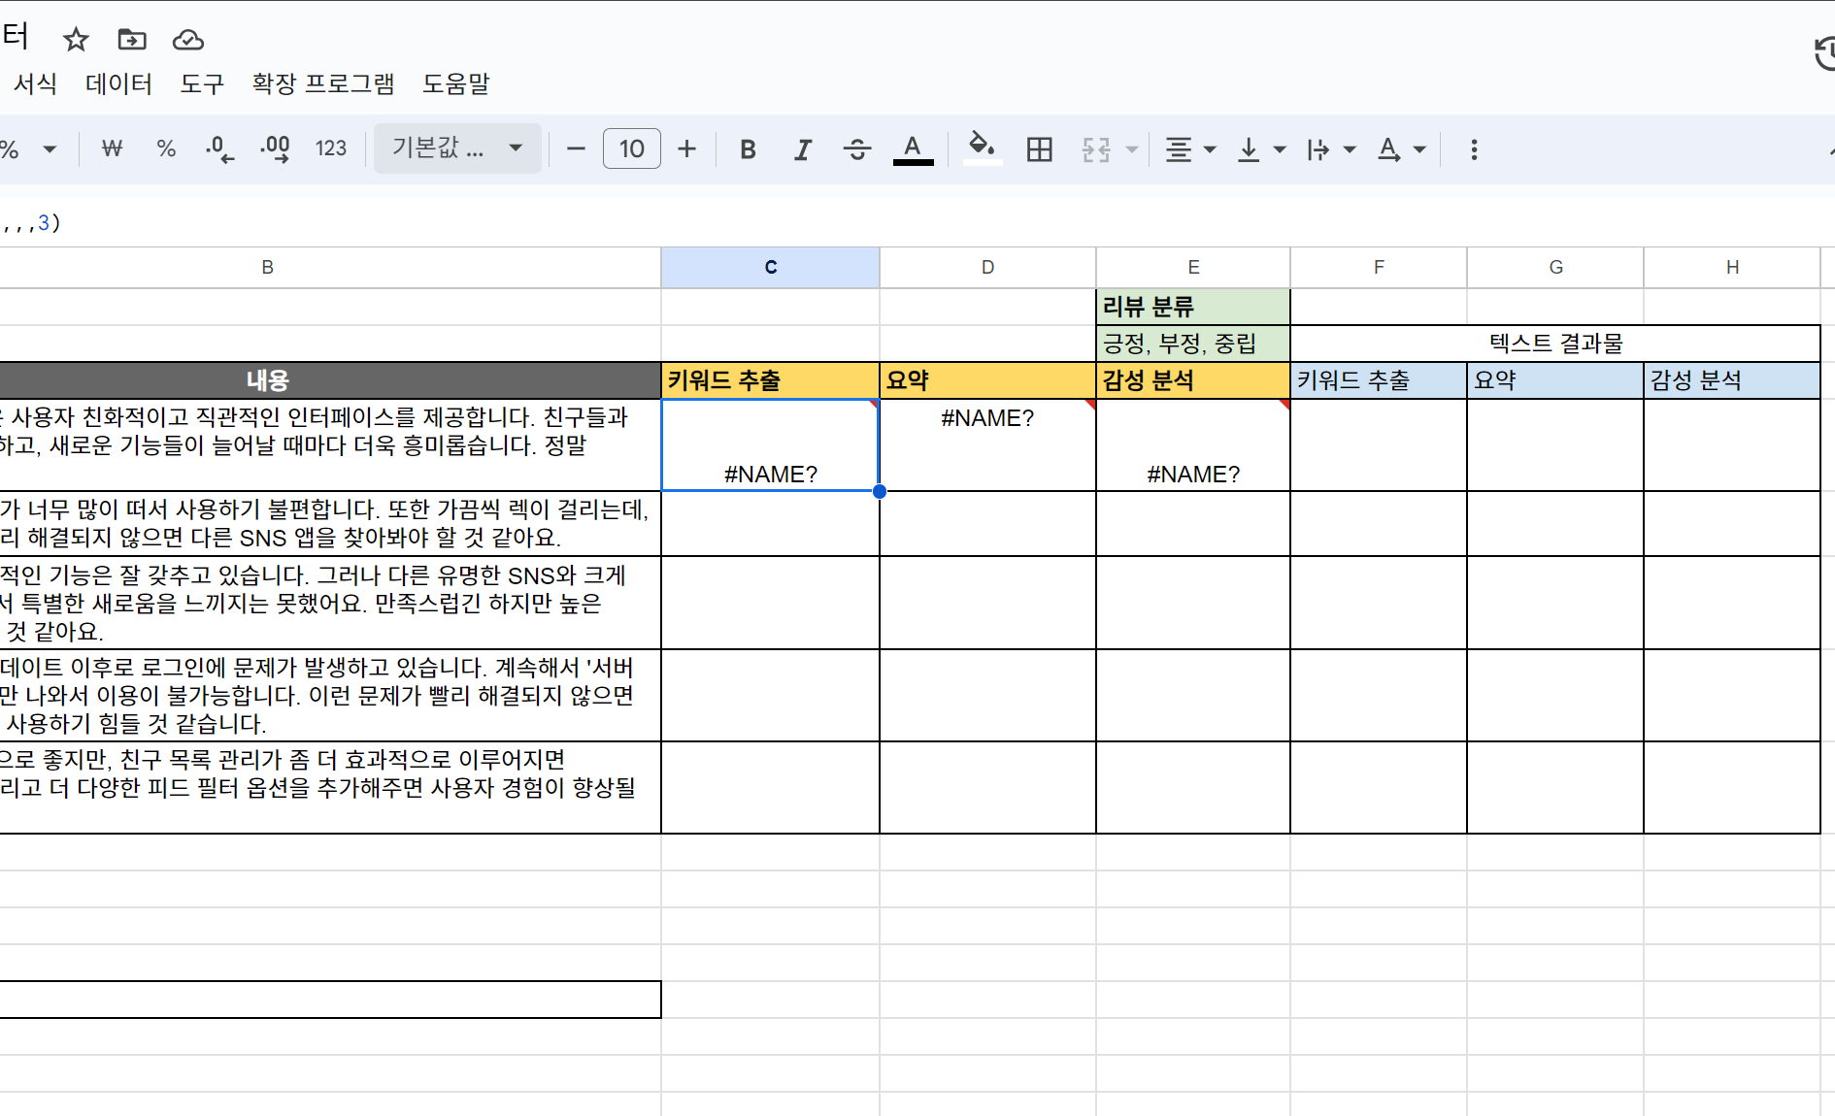The width and height of the screenshot is (1835, 1116).
Task: Open the 도움말 menu
Action: (x=456, y=83)
